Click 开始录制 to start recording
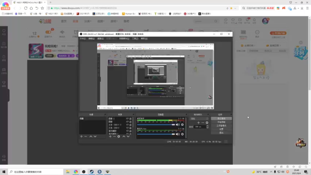 coord(221,122)
